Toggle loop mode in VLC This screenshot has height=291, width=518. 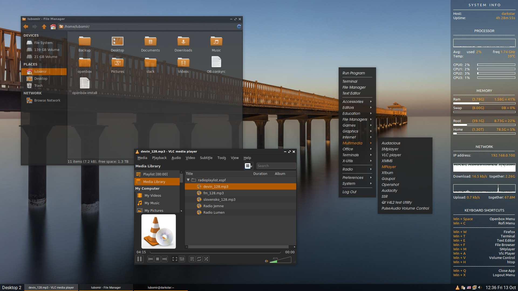click(199, 259)
